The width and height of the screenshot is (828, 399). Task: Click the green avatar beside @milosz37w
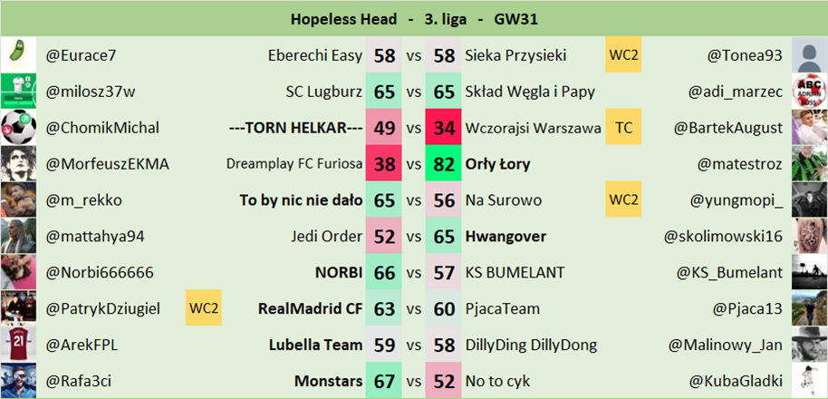(x=18, y=92)
